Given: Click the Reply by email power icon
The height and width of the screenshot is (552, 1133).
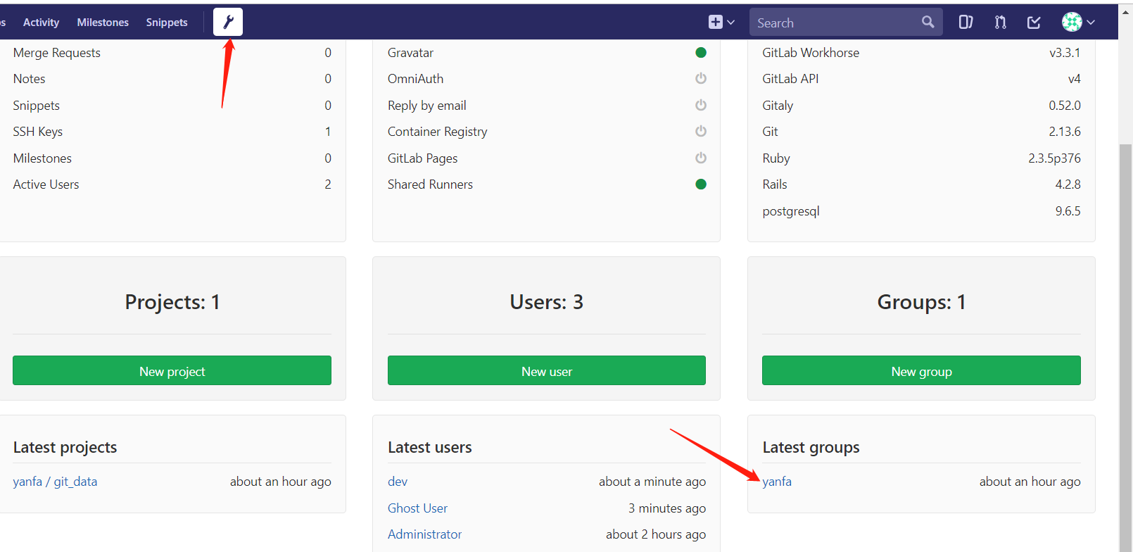Looking at the screenshot, I should pyautogui.click(x=701, y=105).
